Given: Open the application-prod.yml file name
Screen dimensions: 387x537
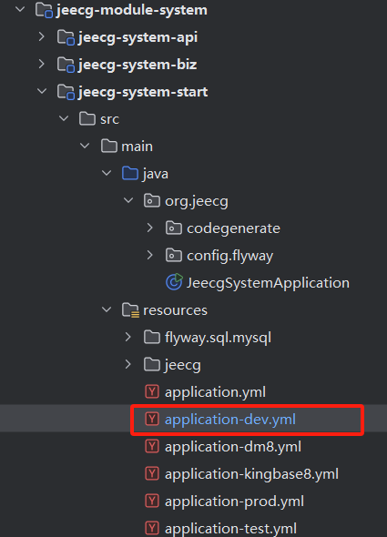Looking at the screenshot, I should (x=234, y=502).
